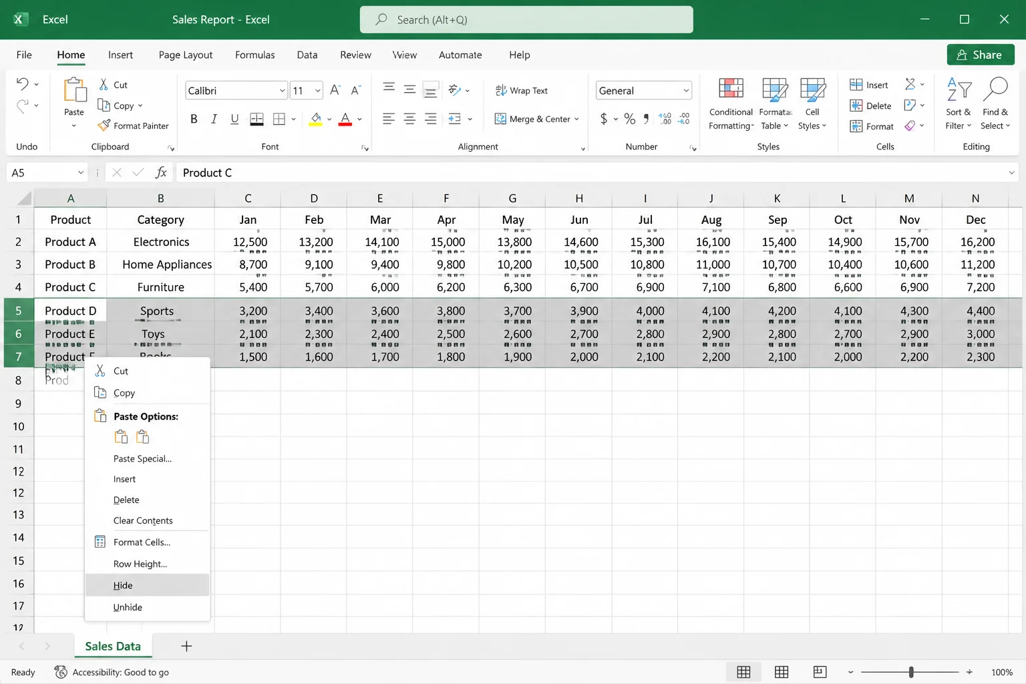This screenshot has height=684, width=1026.
Task: Apply the dollar Accounting format
Action: 604,119
